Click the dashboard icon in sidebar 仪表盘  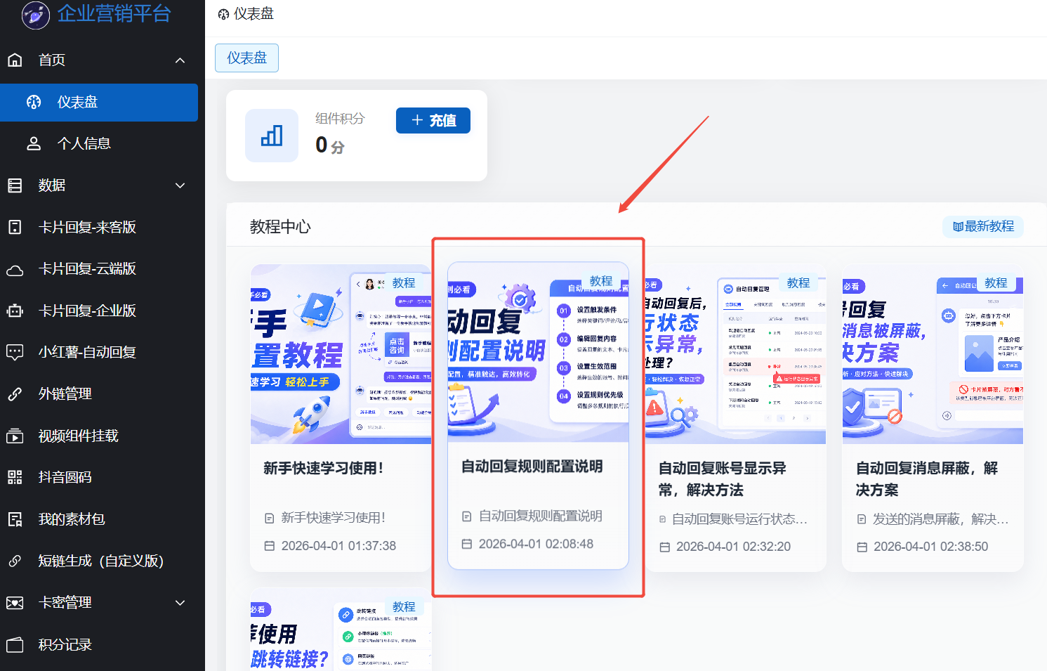click(34, 103)
